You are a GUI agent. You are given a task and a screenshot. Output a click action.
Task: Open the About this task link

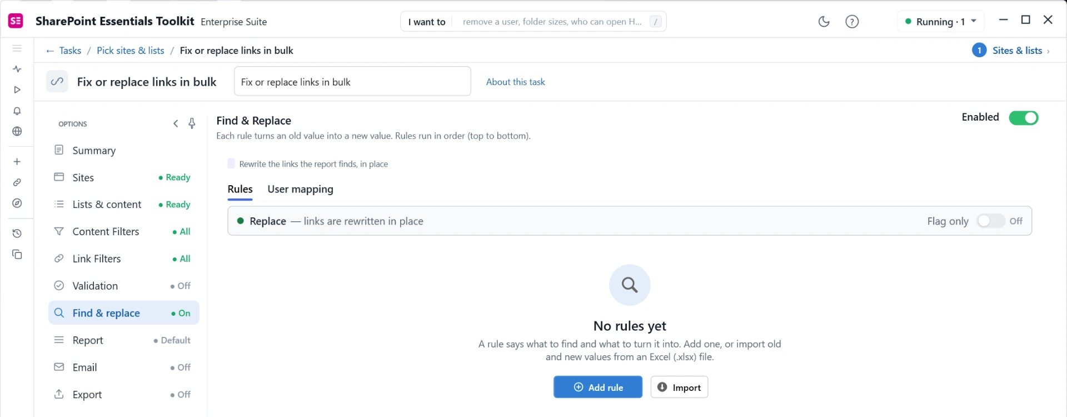tap(515, 82)
